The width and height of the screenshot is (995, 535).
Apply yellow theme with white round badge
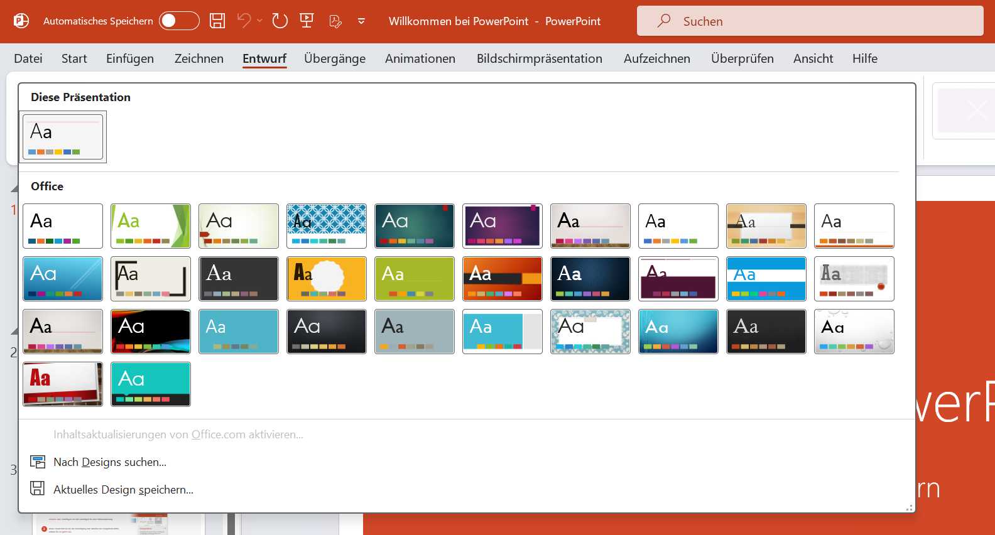[327, 279]
